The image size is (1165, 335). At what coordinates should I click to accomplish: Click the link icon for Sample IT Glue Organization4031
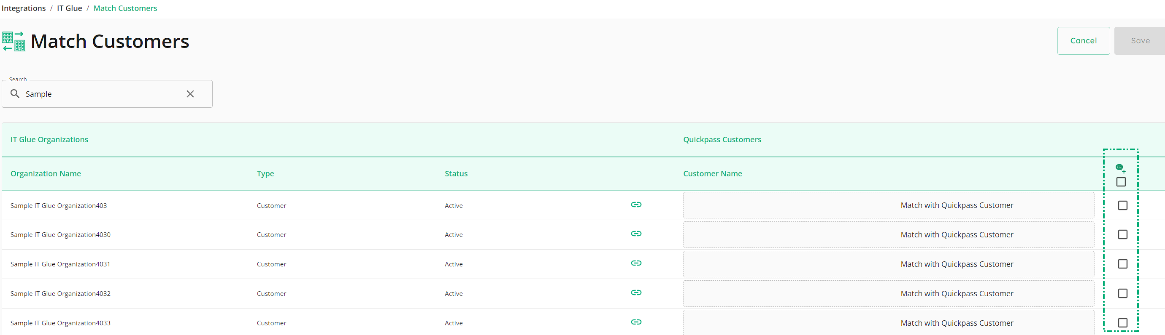tap(636, 263)
